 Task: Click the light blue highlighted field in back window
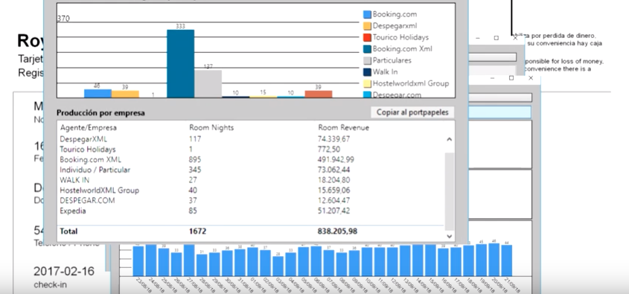pos(499,112)
